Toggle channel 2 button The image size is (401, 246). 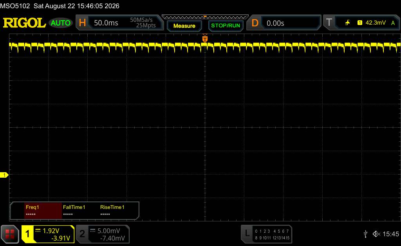point(82,234)
